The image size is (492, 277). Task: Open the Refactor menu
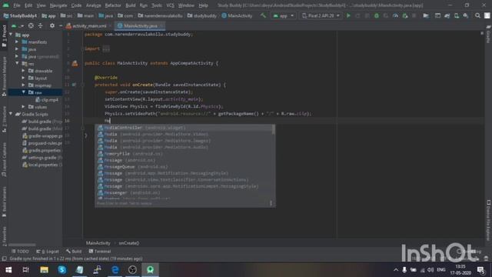[x=113, y=5]
